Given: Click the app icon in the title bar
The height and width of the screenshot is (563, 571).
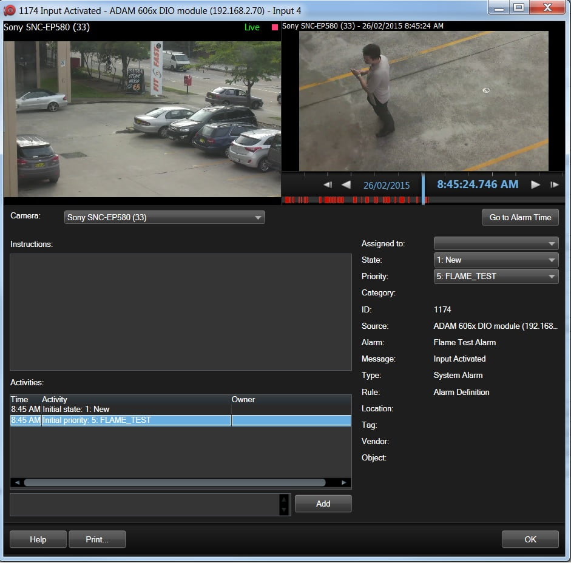Looking at the screenshot, I should coord(10,10).
